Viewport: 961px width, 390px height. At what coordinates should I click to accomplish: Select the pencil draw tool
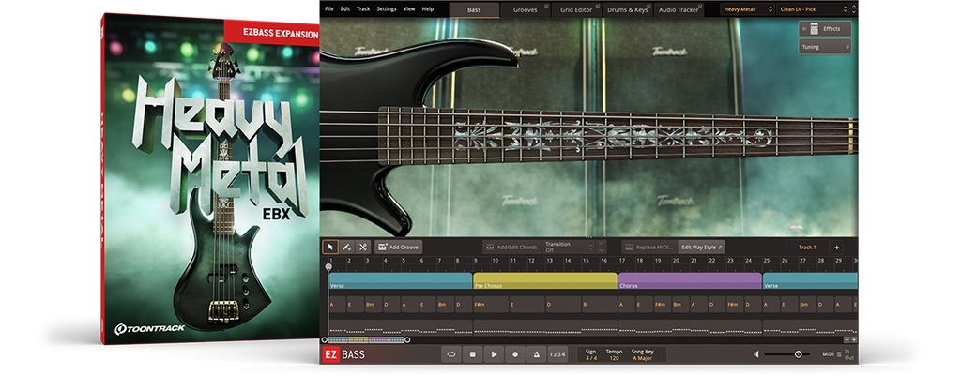click(346, 247)
